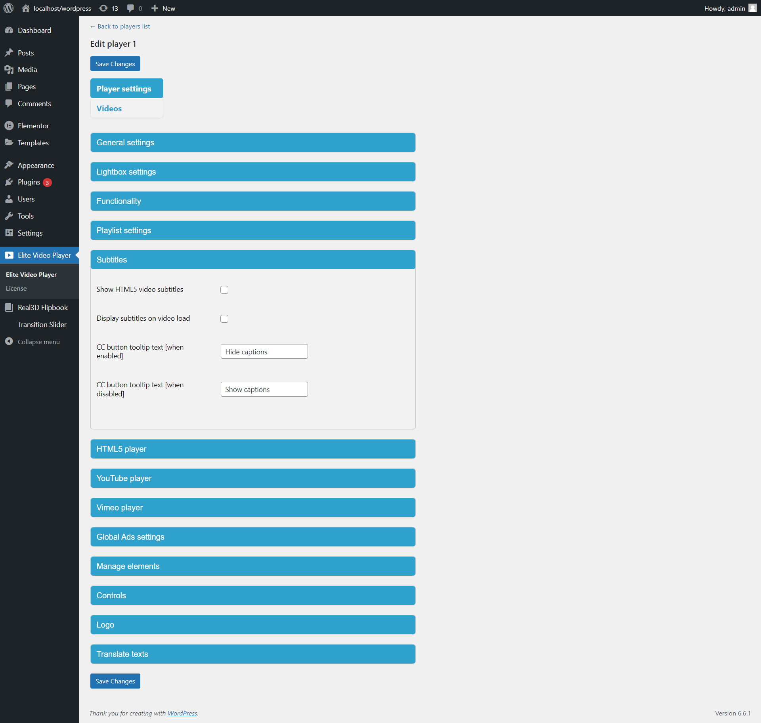The width and height of the screenshot is (761, 723).
Task: Expand the YouTube player section
Action: coord(253,478)
